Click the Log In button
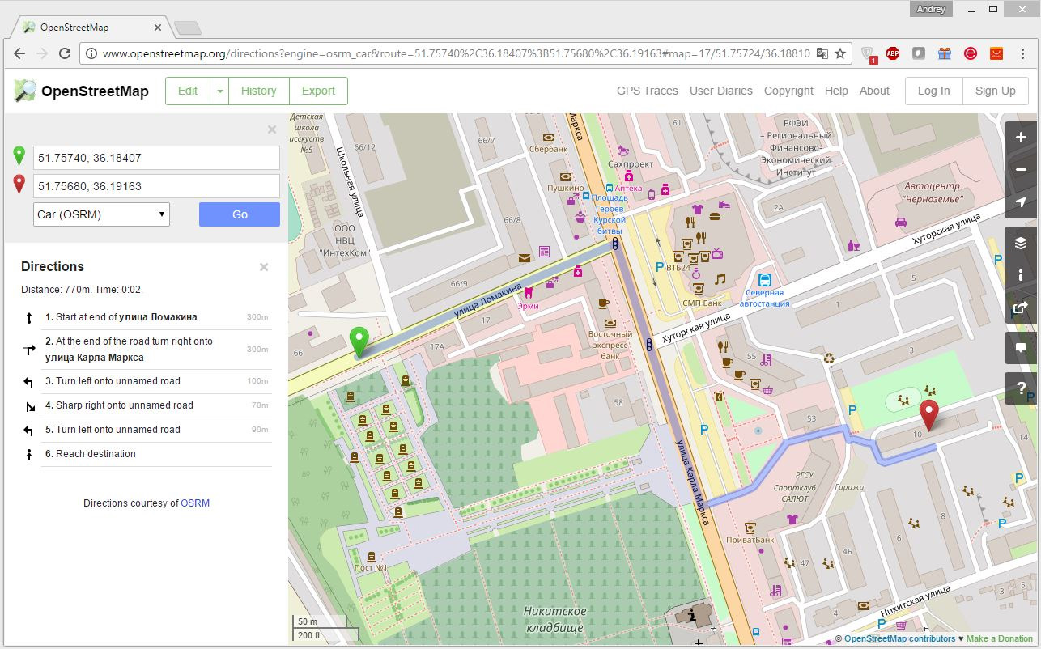The image size is (1041, 649). 933,91
